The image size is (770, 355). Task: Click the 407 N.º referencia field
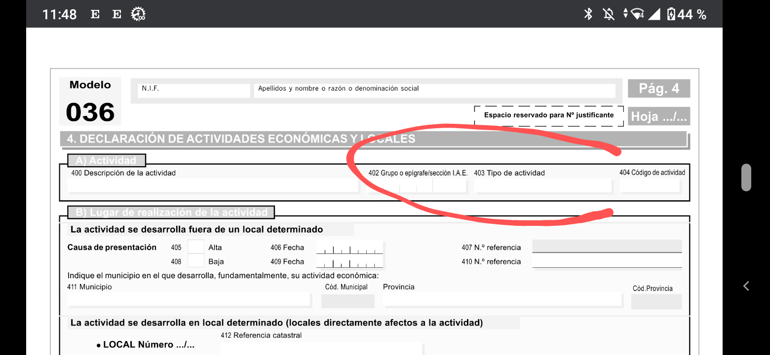point(607,246)
